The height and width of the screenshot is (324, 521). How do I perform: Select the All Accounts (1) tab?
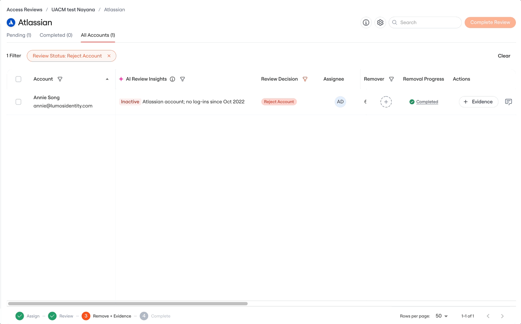[x=98, y=35]
